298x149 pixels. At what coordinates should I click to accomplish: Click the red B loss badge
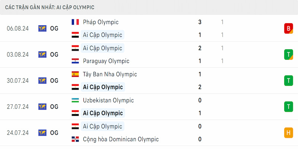coord(288,29)
